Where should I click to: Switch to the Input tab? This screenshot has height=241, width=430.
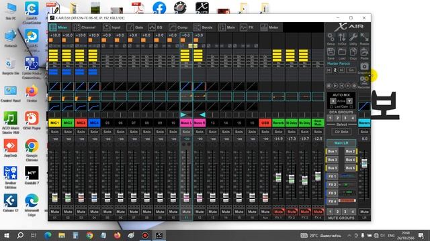pos(112,27)
